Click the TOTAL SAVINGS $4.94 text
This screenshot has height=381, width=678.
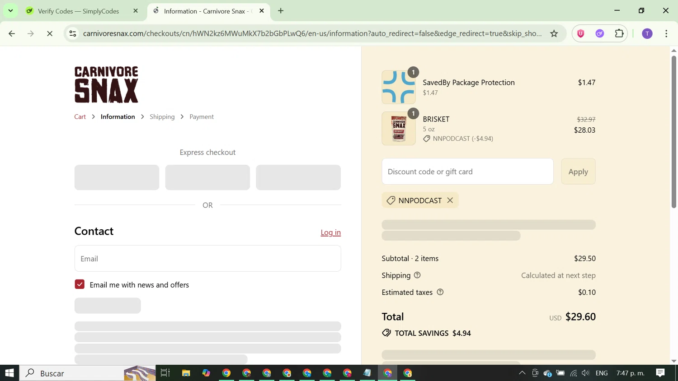coord(433,333)
